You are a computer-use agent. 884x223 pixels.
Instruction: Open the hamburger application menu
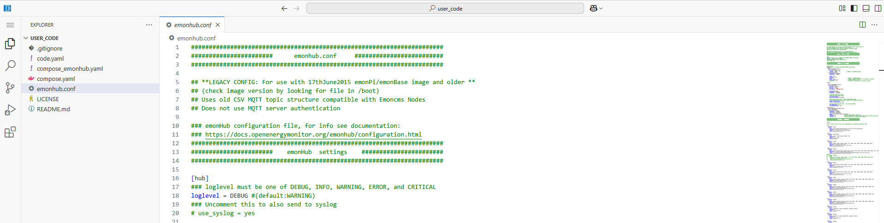click(x=10, y=25)
